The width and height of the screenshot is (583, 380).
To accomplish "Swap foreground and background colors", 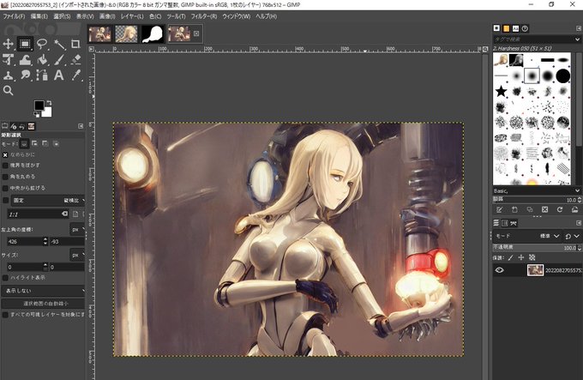I will (49, 103).
